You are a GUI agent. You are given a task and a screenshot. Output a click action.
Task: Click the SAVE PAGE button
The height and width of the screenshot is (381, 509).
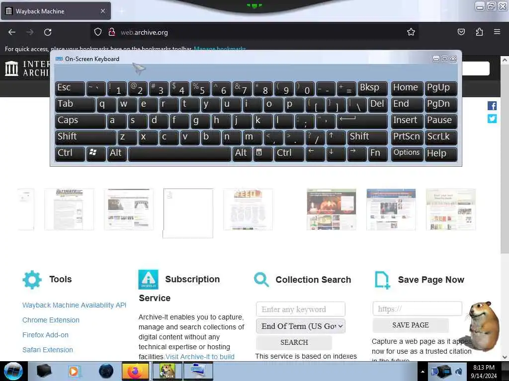click(x=411, y=325)
